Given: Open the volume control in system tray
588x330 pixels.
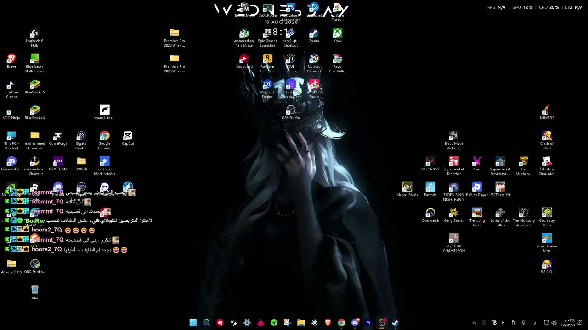Looking at the screenshot, I should pos(554,323).
